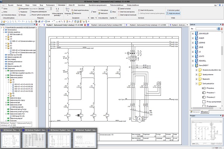Select the Dolna potential line tool
The height and width of the screenshot is (149, 224).
(4, 12)
